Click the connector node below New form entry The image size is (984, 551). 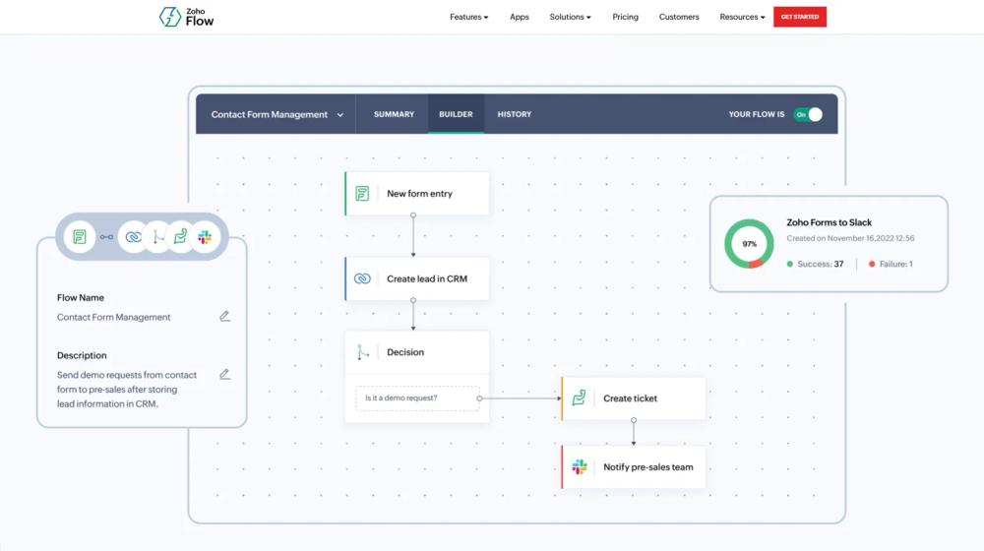413,215
